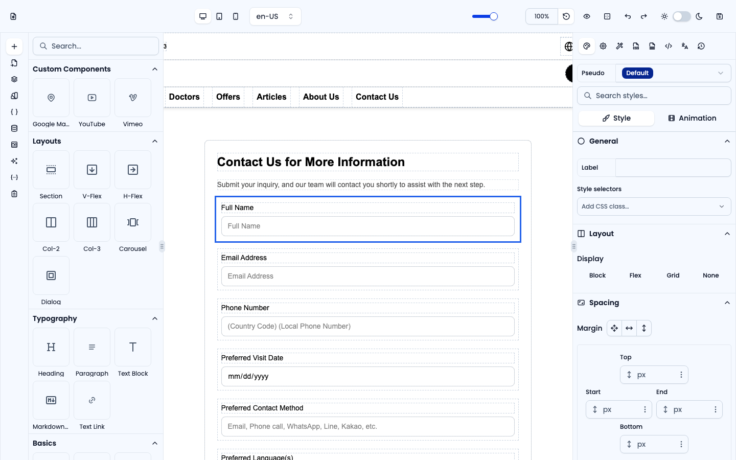Click the undo arrow icon

(628, 16)
